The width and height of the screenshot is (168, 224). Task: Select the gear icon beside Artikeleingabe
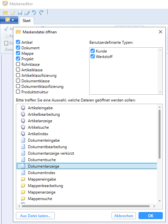(23, 108)
